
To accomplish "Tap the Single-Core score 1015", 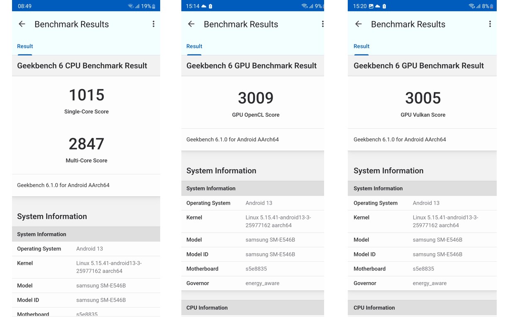I will pos(86,95).
